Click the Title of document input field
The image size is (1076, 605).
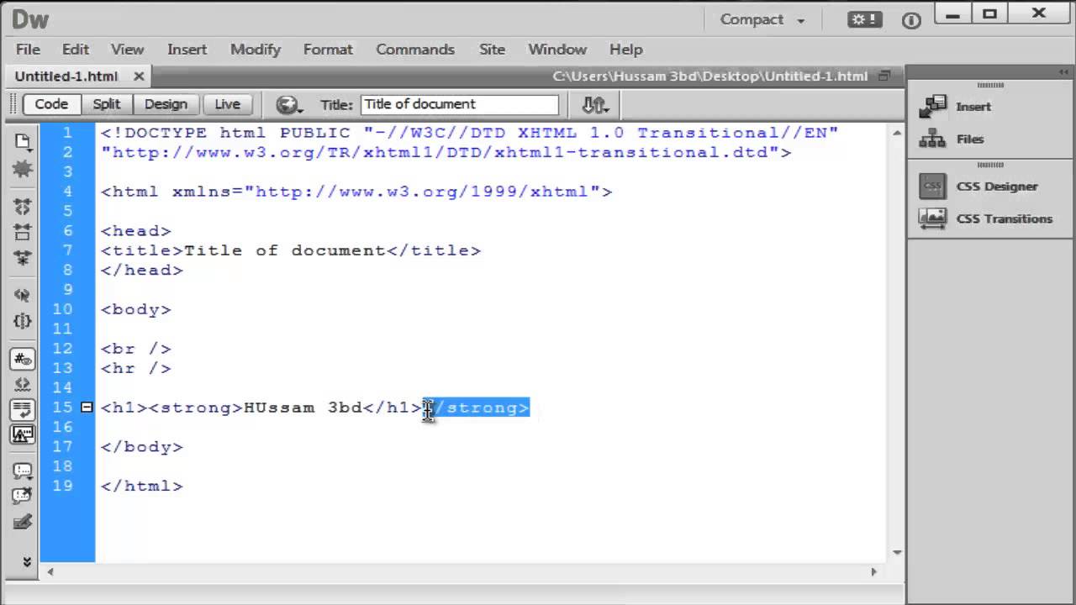tap(460, 104)
